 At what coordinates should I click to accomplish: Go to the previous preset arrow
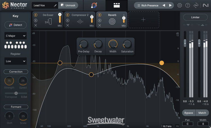[x=164, y=5]
